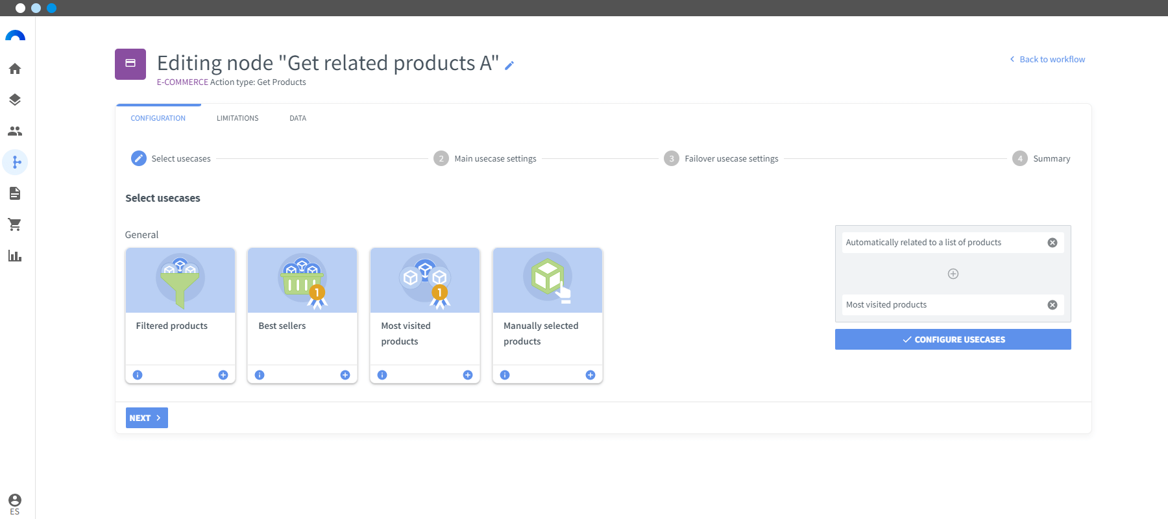Click the E-COMMERCE label under the title
Screen dimensions: 1168x519
click(x=182, y=82)
